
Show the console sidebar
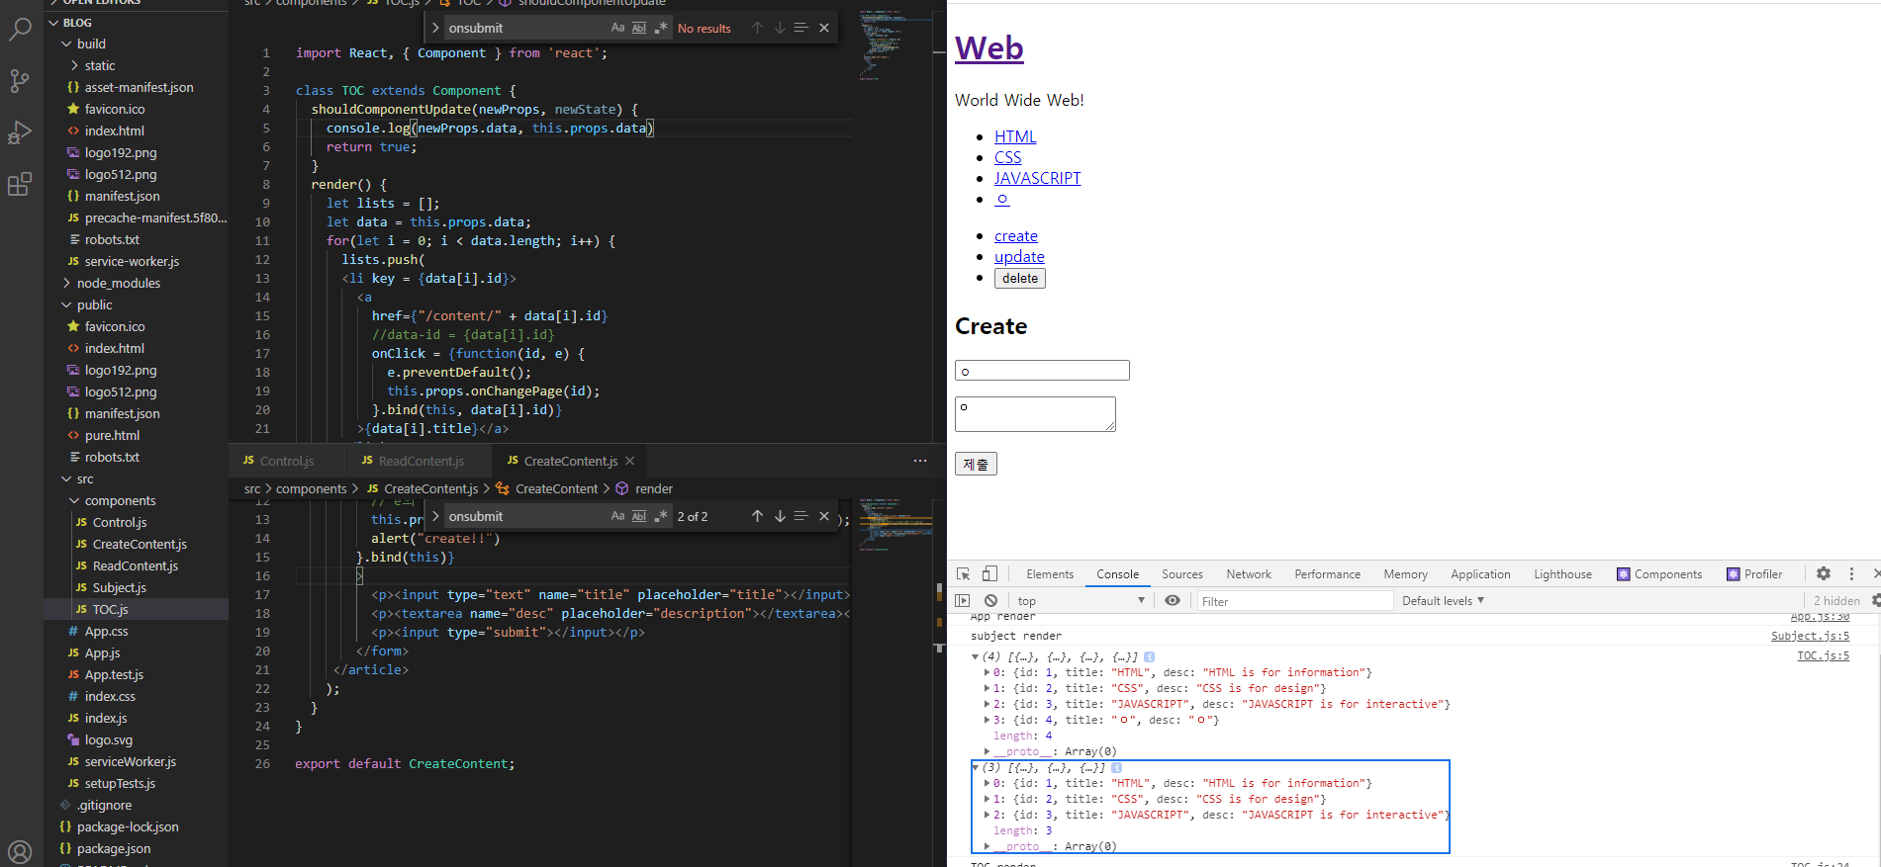coord(963,600)
